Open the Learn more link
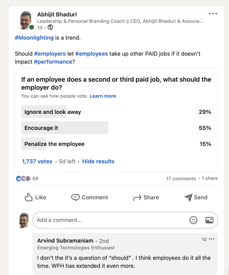229x275 pixels. 103,96
